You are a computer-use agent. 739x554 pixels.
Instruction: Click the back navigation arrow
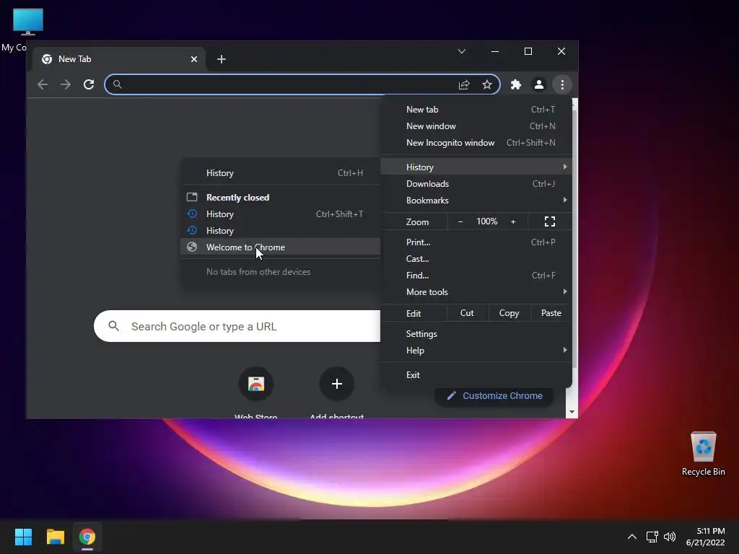(x=43, y=84)
